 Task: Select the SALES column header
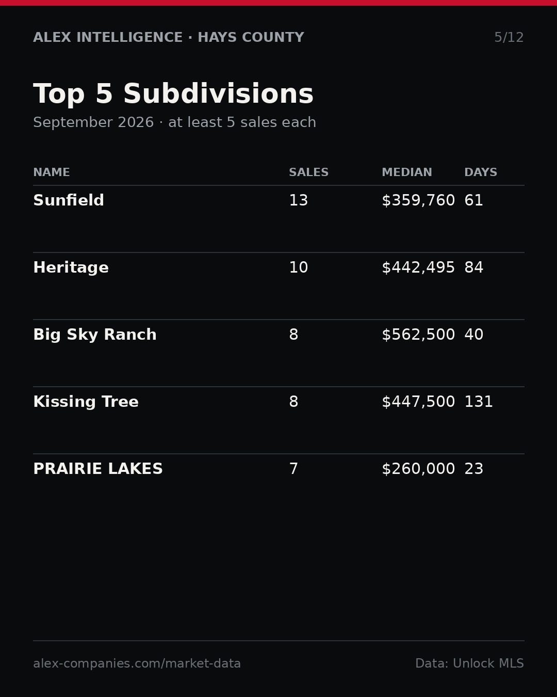(308, 172)
